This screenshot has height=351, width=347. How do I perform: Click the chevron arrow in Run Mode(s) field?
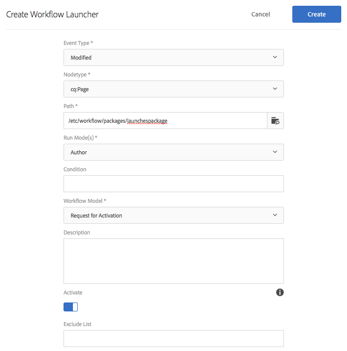pyautogui.click(x=275, y=152)
